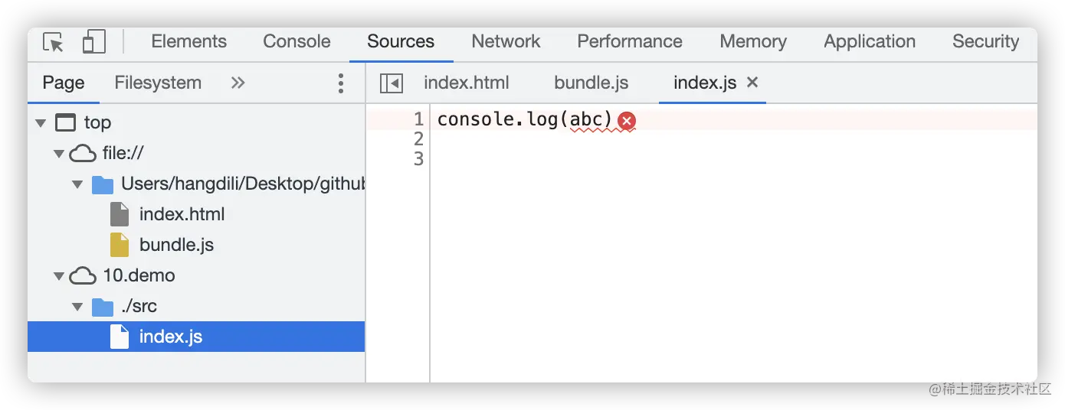1065x410 pixels.
Task: Switch to the bundle.js editor tab
Action: tap(591, 83)
